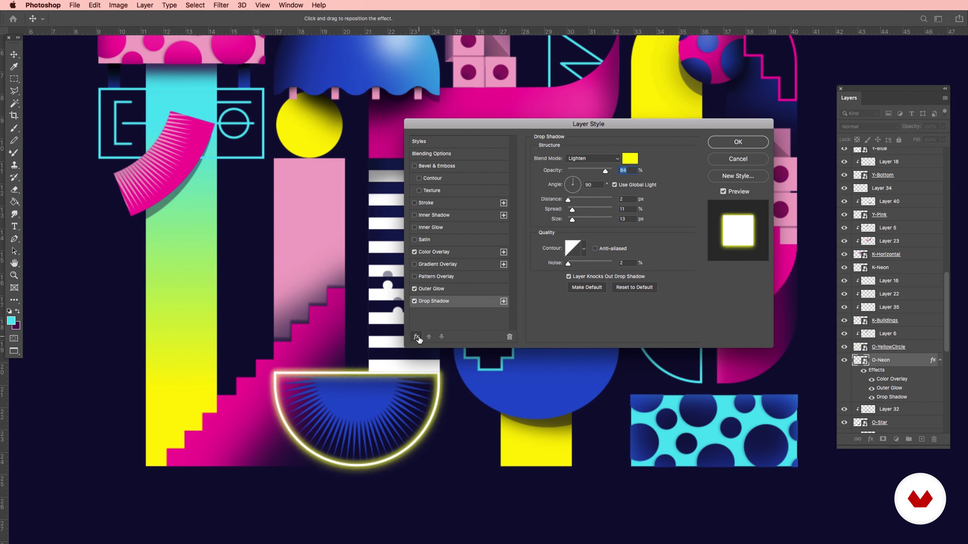Select the Type tool
This screenshot has height=544, width=968.
(x=14, y=226)
